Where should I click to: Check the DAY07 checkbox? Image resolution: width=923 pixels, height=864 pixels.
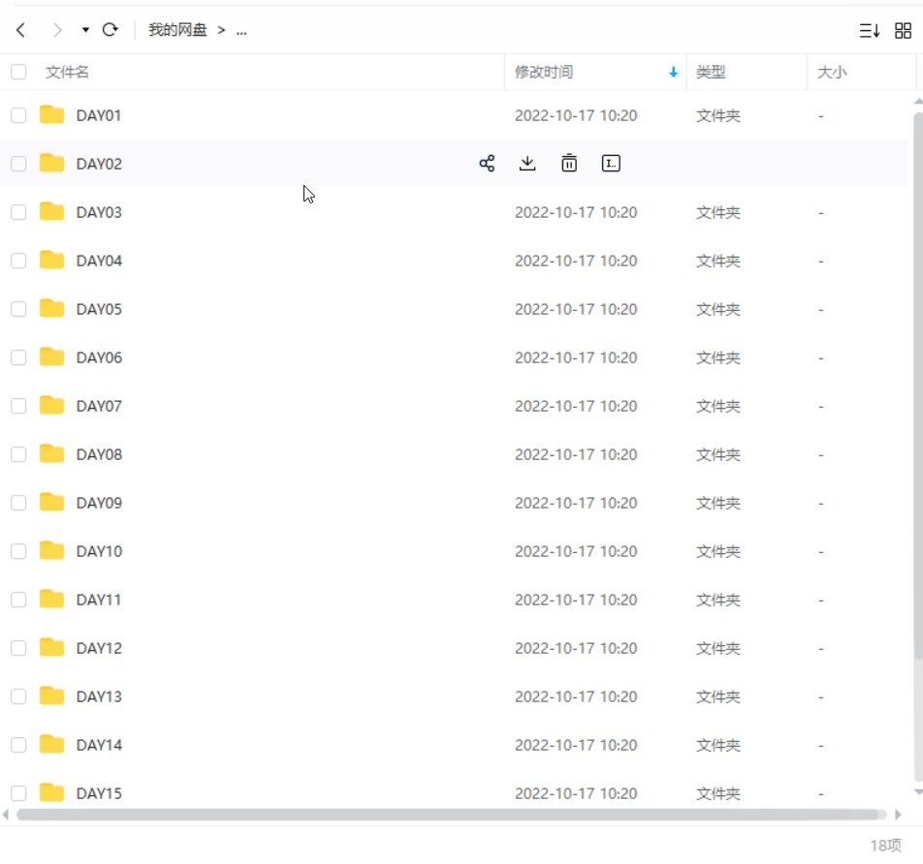18,406
